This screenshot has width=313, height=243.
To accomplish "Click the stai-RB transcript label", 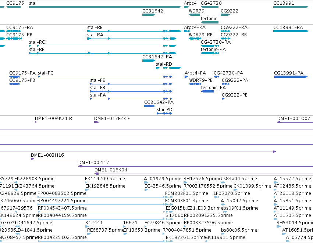I will point(95,28).
